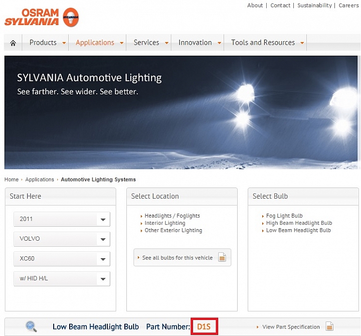Click the document icon beside View Part Specification

point(329,326)
